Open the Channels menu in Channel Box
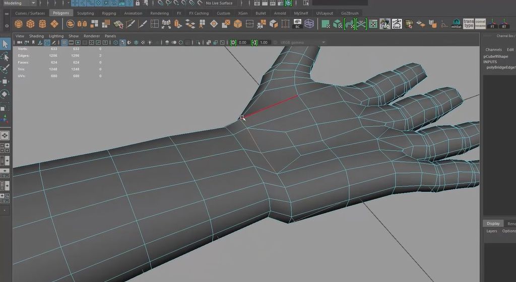This screenshot has width=516, height=282. point(494,50)
